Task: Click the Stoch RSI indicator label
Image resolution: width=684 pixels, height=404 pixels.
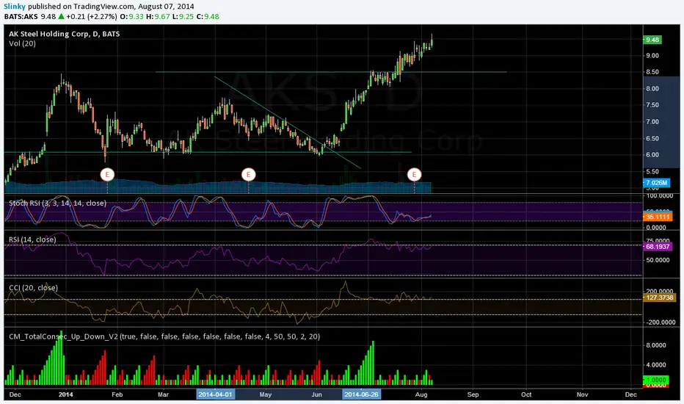Action: [x=57, y=203]
